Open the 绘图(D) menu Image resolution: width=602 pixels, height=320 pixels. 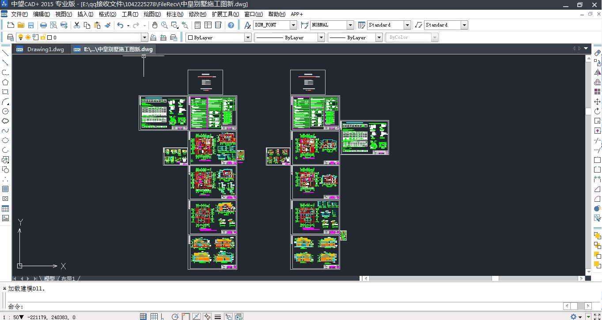[152, 14]
